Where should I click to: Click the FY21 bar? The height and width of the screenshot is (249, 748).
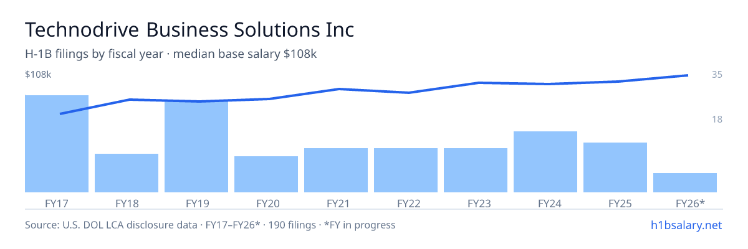[x=336, y=170]
